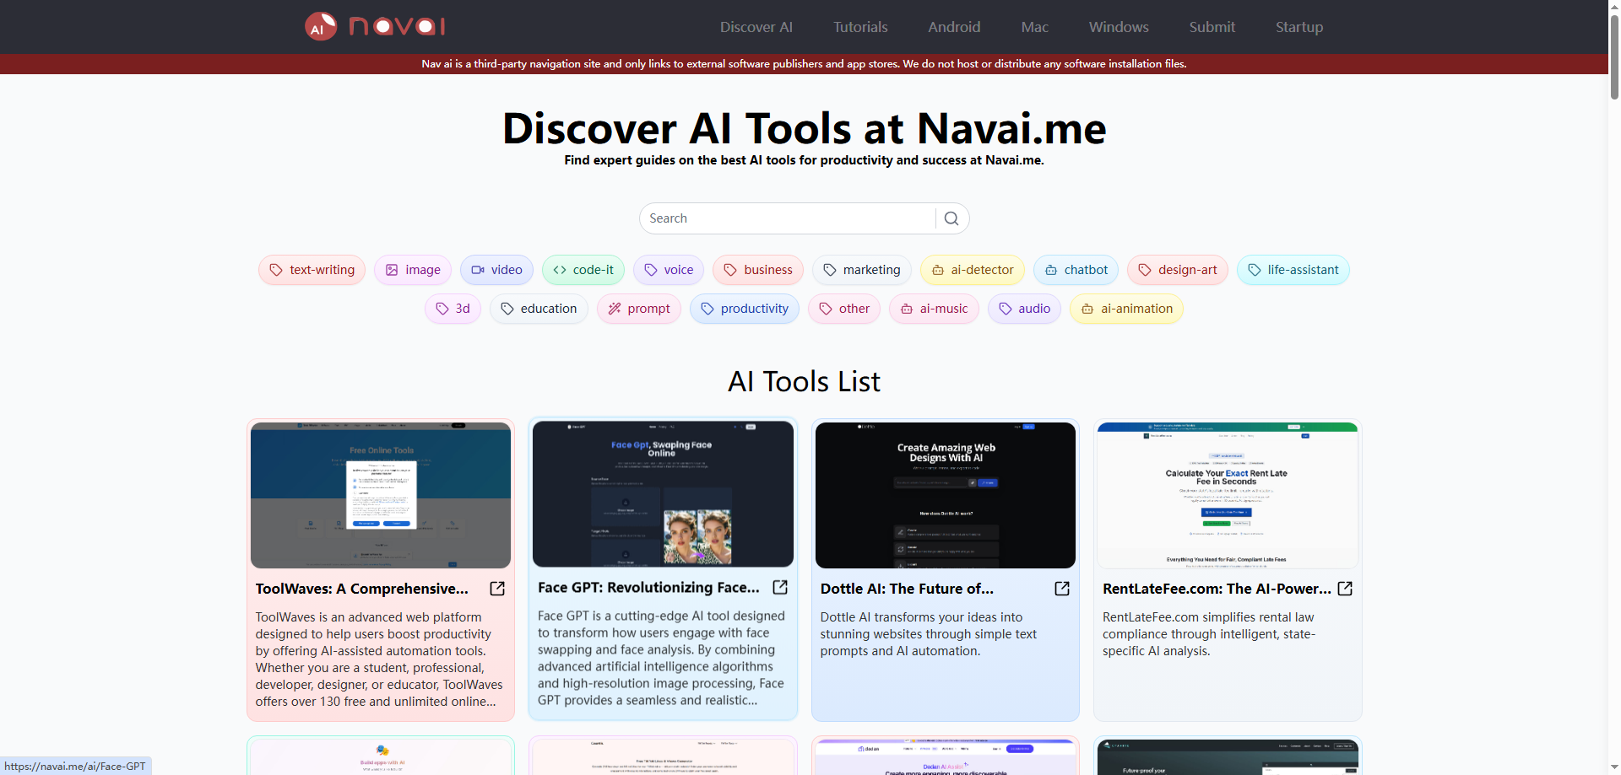1621x775 pixels.
Task: Pick the ai-music category tag
Action: [934, 309]
